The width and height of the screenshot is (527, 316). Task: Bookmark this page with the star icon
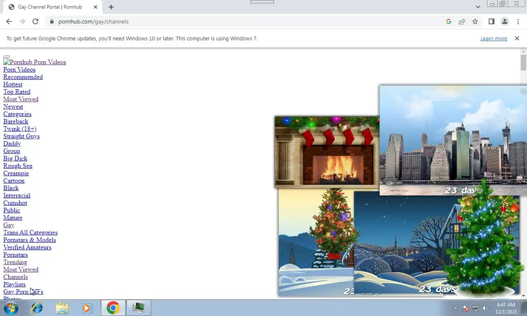475,21
